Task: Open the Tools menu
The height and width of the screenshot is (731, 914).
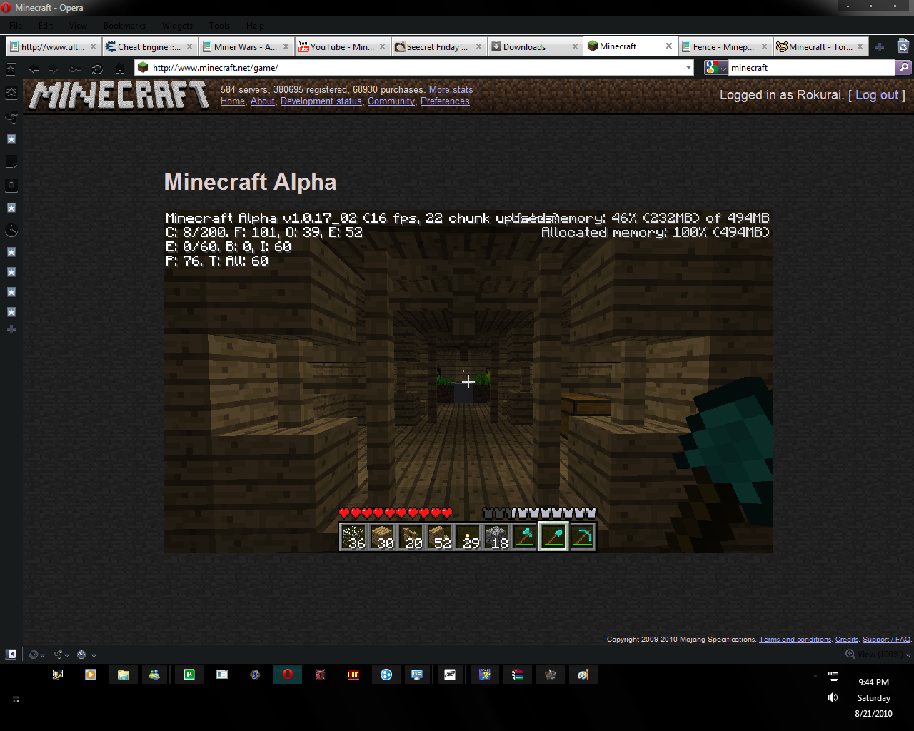Action: 220,26
